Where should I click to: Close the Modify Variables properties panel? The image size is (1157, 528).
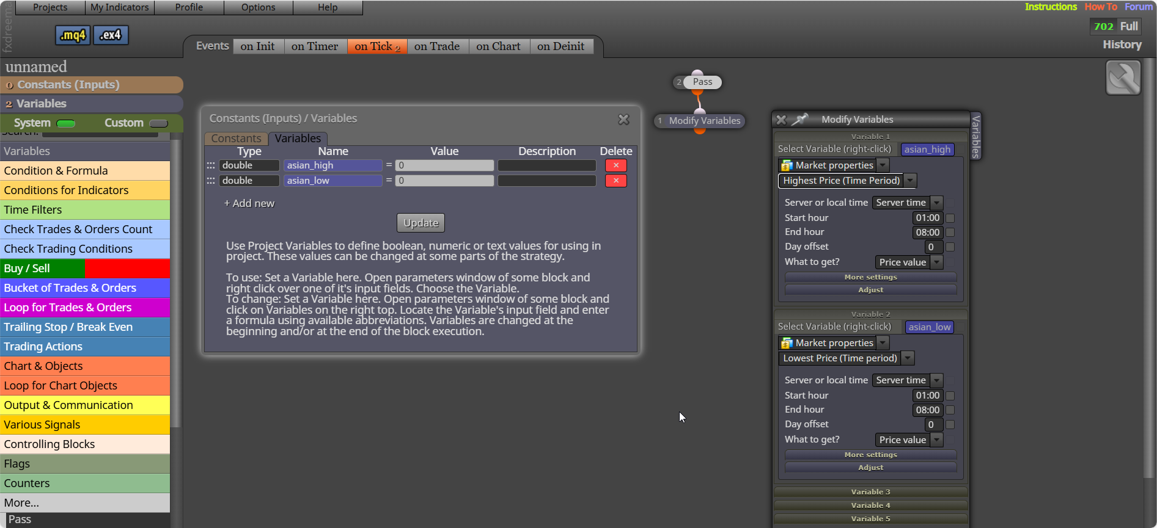coord(781,120)
